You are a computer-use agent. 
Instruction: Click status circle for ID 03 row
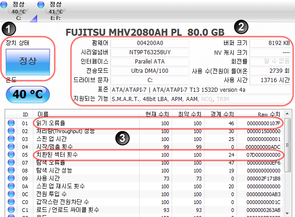click(11, 139)
